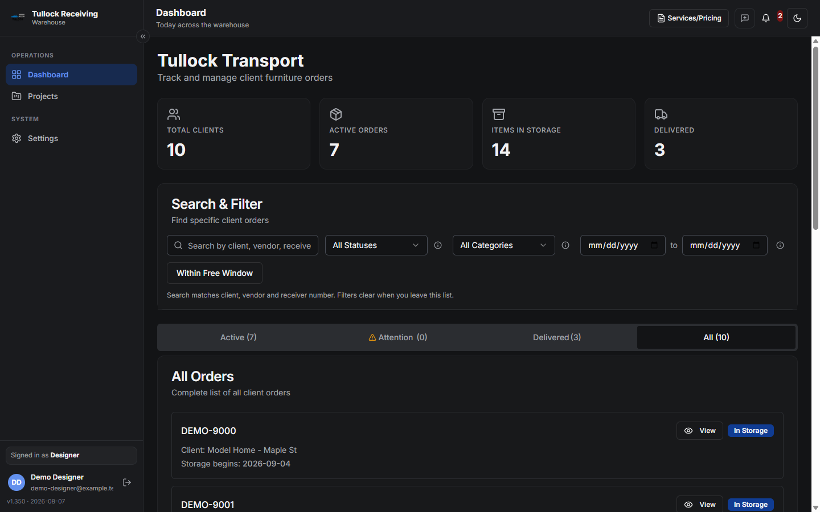The height and width of the screenshot is (512, 820).
Task: Click In Storage badge for DEMO-9000
Action: point(751,431)
